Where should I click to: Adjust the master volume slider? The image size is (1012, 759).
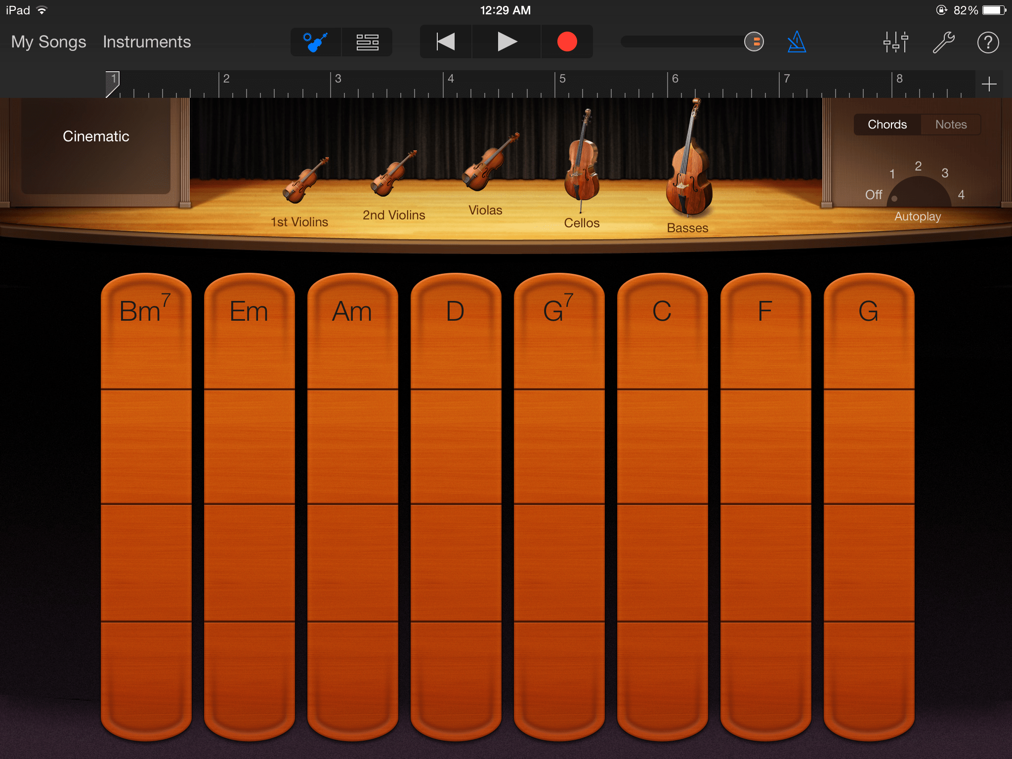[753, 42]
